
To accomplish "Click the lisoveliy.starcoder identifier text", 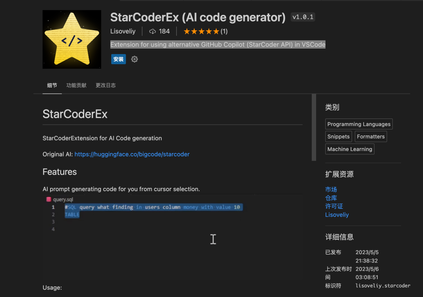I will pyautogui.click(x=383, y=286).
